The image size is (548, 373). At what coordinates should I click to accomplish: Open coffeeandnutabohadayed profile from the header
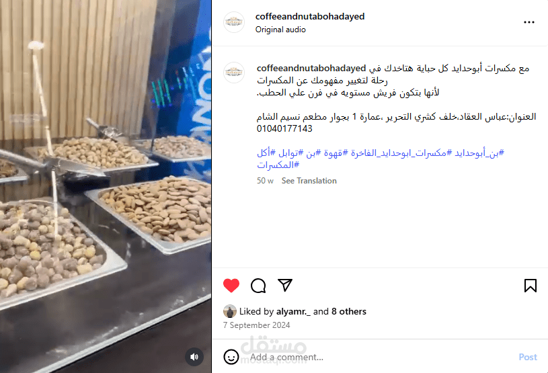310,16
